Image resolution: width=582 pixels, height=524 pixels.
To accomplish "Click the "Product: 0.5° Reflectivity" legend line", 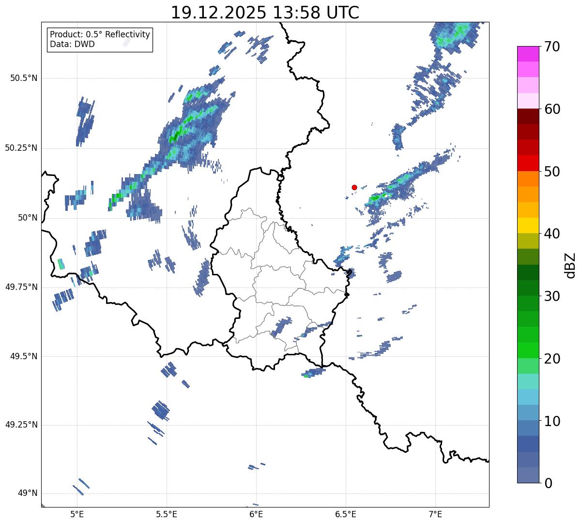I will pyautogui.click(x=100, y=34).
